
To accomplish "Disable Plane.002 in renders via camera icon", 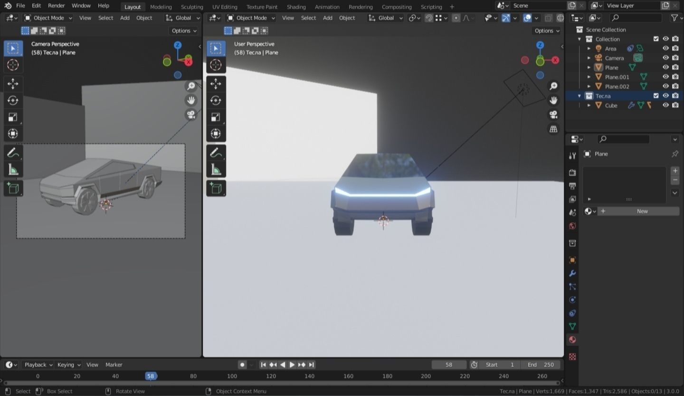I will (x=675, y=86).
